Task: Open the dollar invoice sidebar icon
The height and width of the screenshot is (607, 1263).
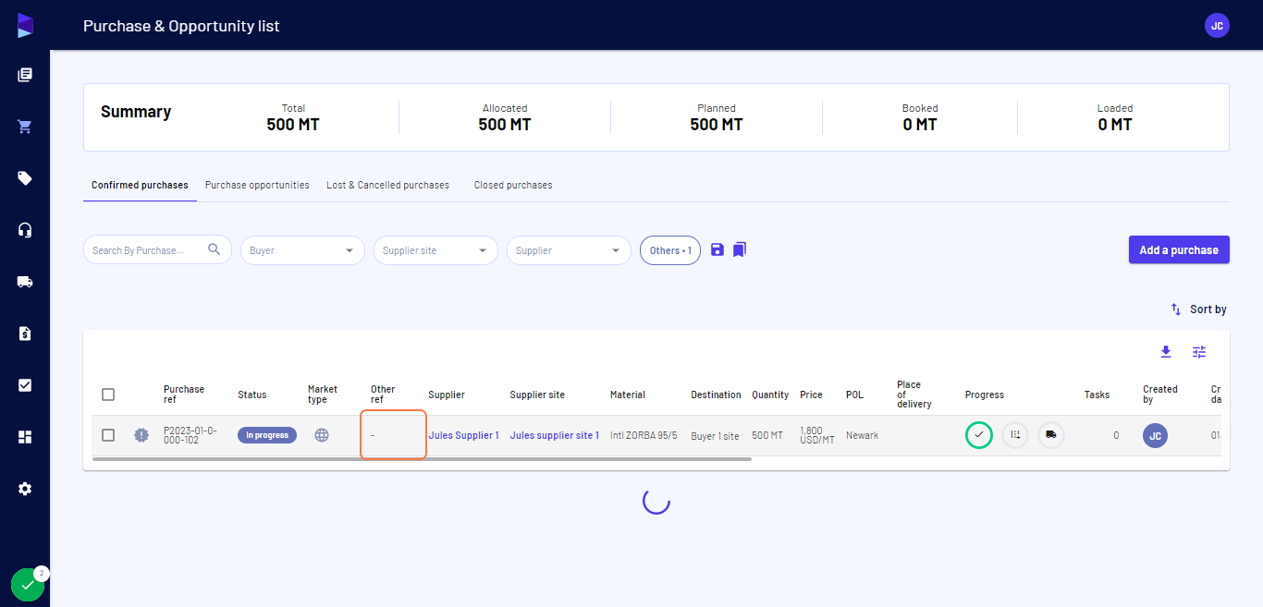Action: [25, 334]
